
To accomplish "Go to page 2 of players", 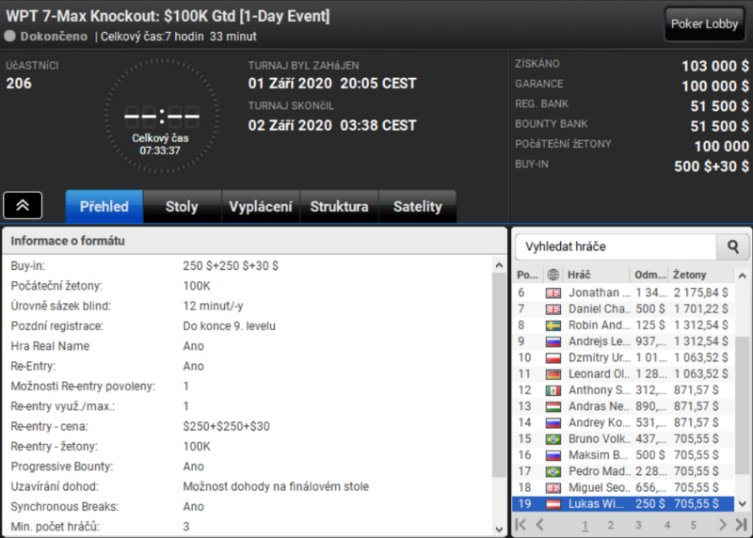I will point(610,525).
